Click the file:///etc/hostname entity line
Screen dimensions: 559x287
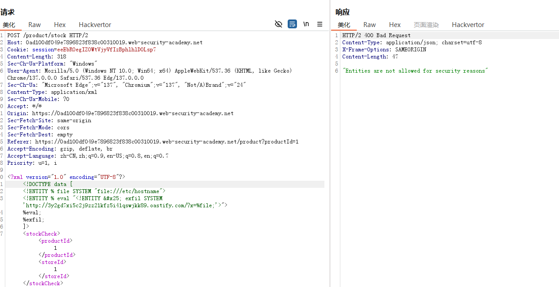pyautogui.click(x=94, y=191)
